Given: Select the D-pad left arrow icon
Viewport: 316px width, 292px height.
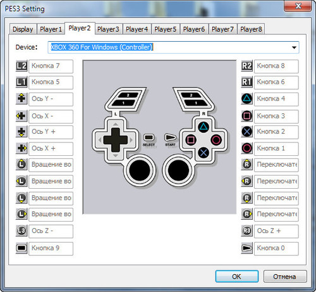Looking at the screenshot, I should pyautogui.click(x=21, y=116).
